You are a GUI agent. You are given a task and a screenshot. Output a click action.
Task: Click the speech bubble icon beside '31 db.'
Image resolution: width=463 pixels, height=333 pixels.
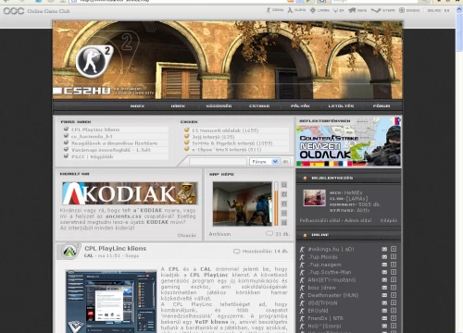tap(269, 234)
